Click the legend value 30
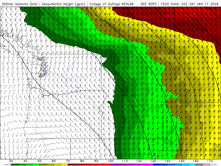The height and width of the screenshot is (166, 221). pyautogui.click(x=11, y=161)
